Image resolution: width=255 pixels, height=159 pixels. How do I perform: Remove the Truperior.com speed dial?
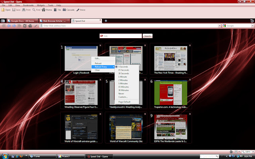190,79
